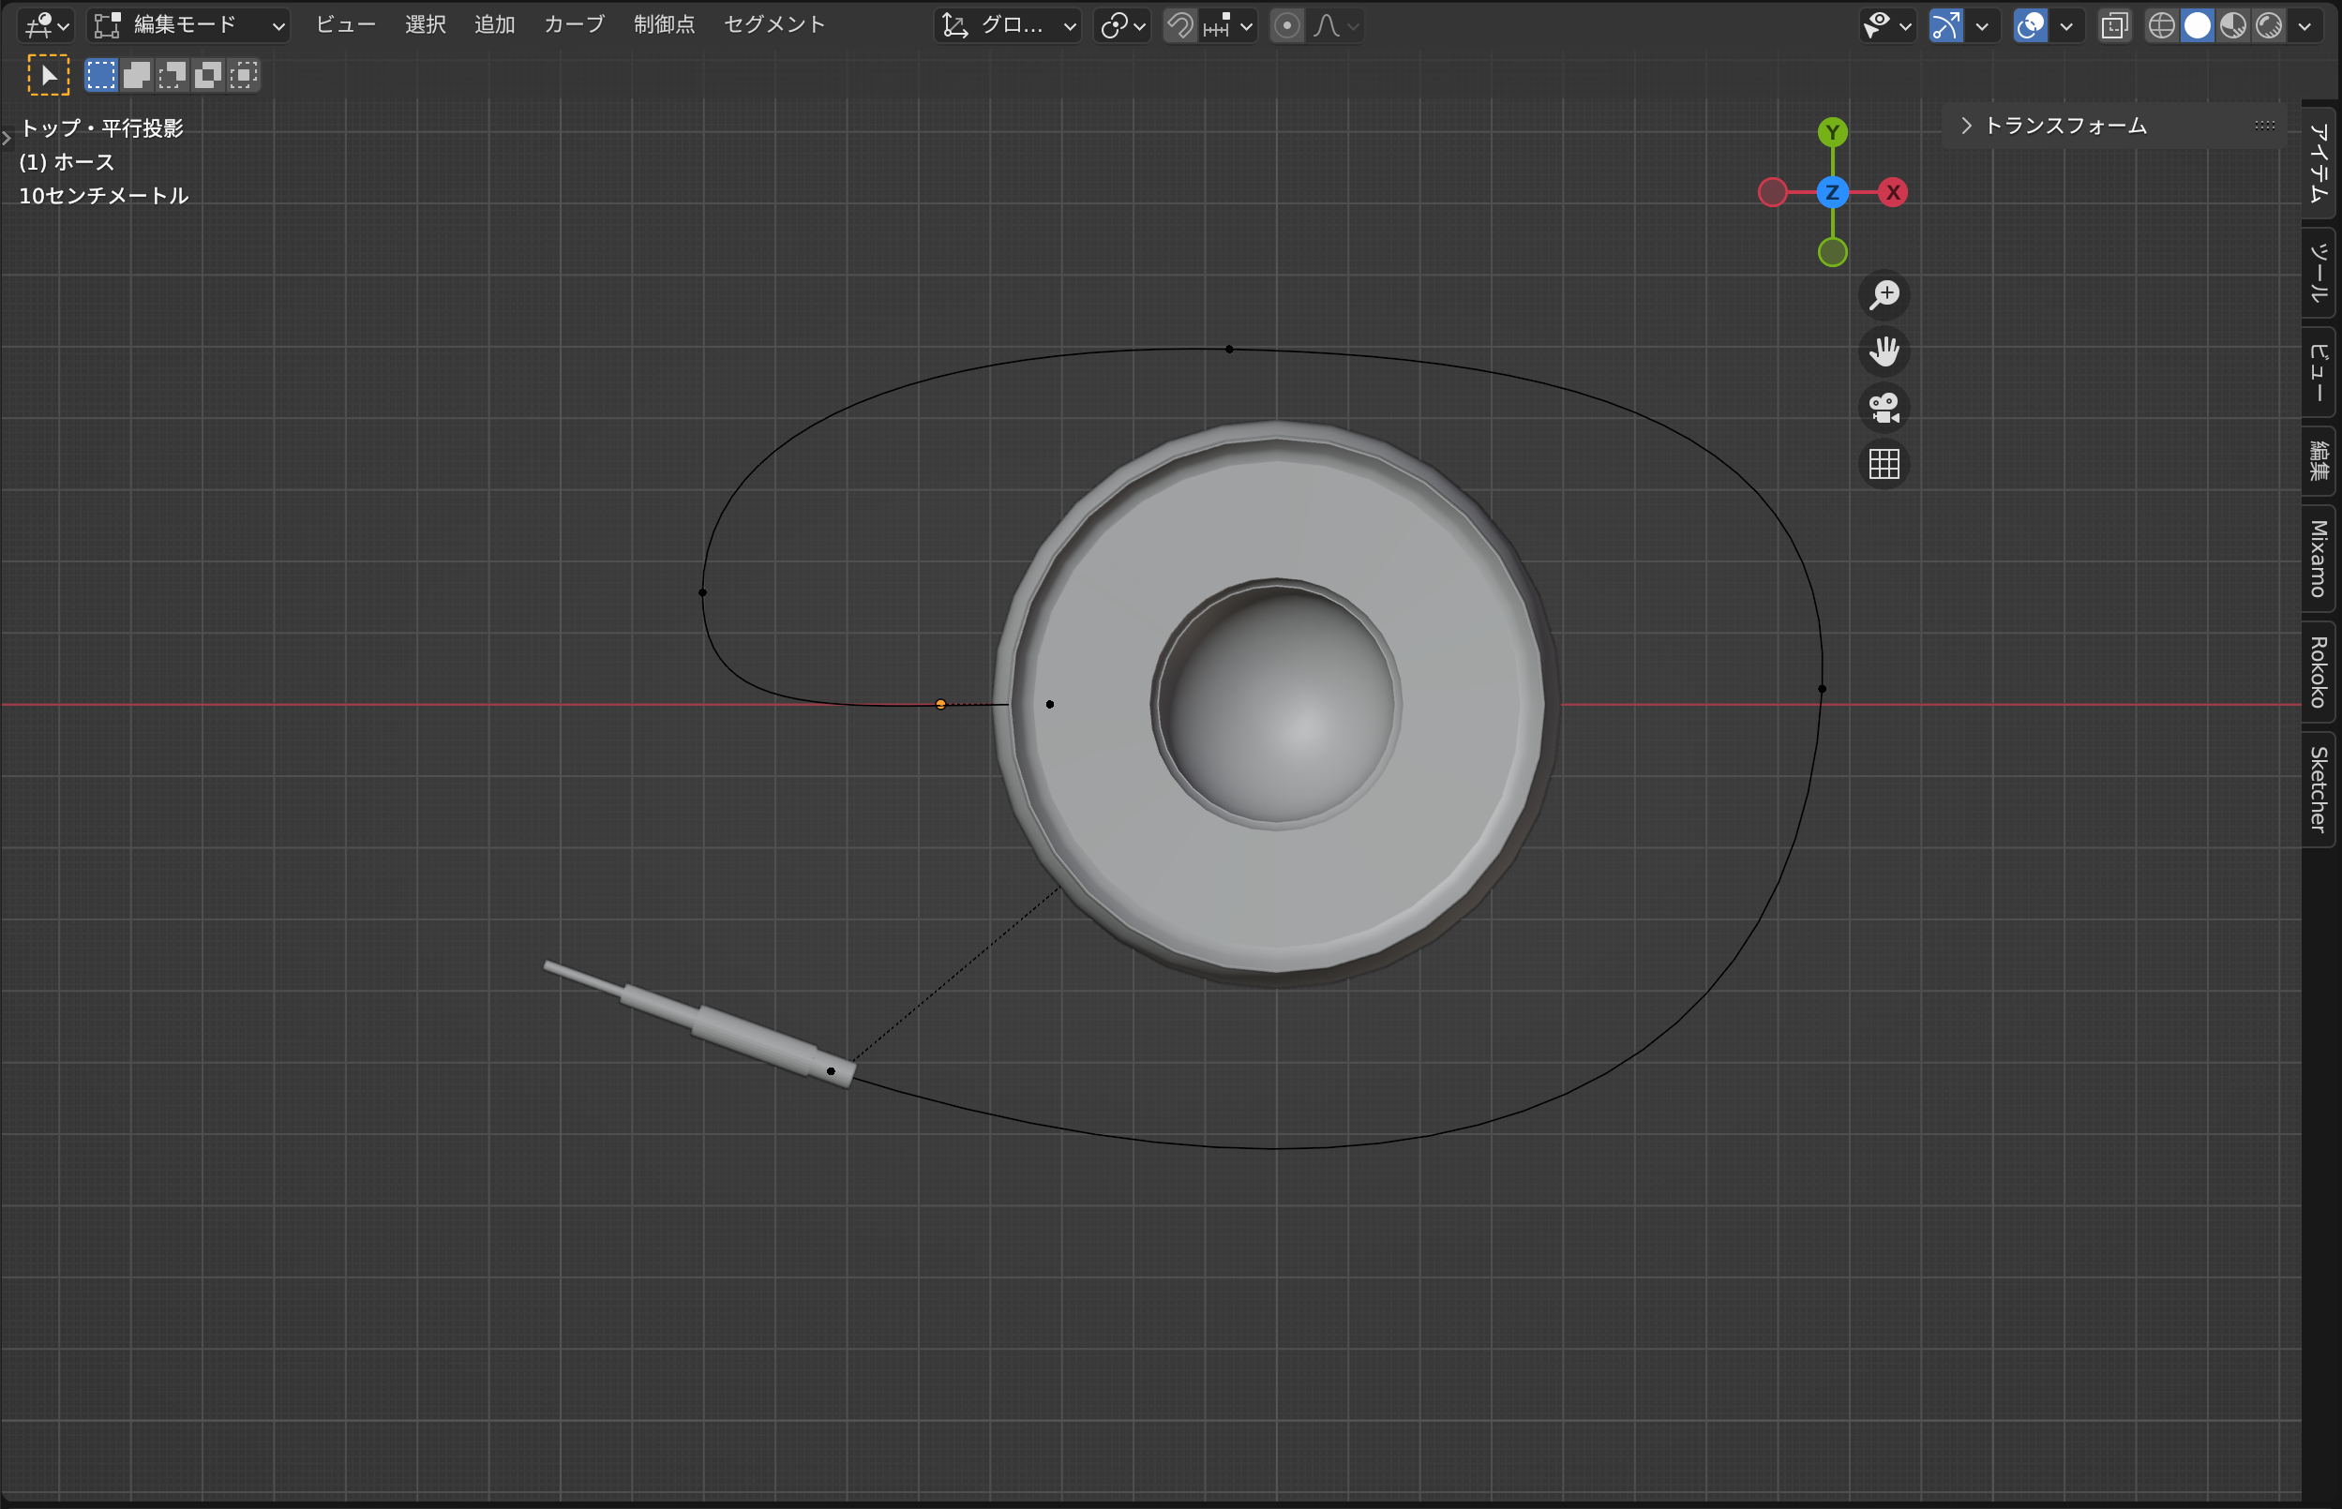This screenshot has width=2342, height=1509.
Task: Select the orange highlighted curve control point
Action: coord(940,705)
